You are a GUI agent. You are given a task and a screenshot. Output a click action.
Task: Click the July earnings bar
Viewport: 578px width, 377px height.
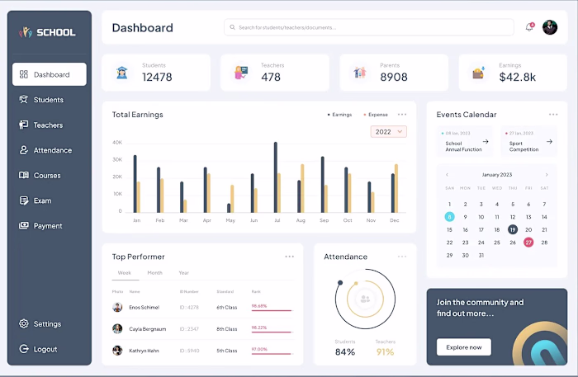click(x=275, y=177)
